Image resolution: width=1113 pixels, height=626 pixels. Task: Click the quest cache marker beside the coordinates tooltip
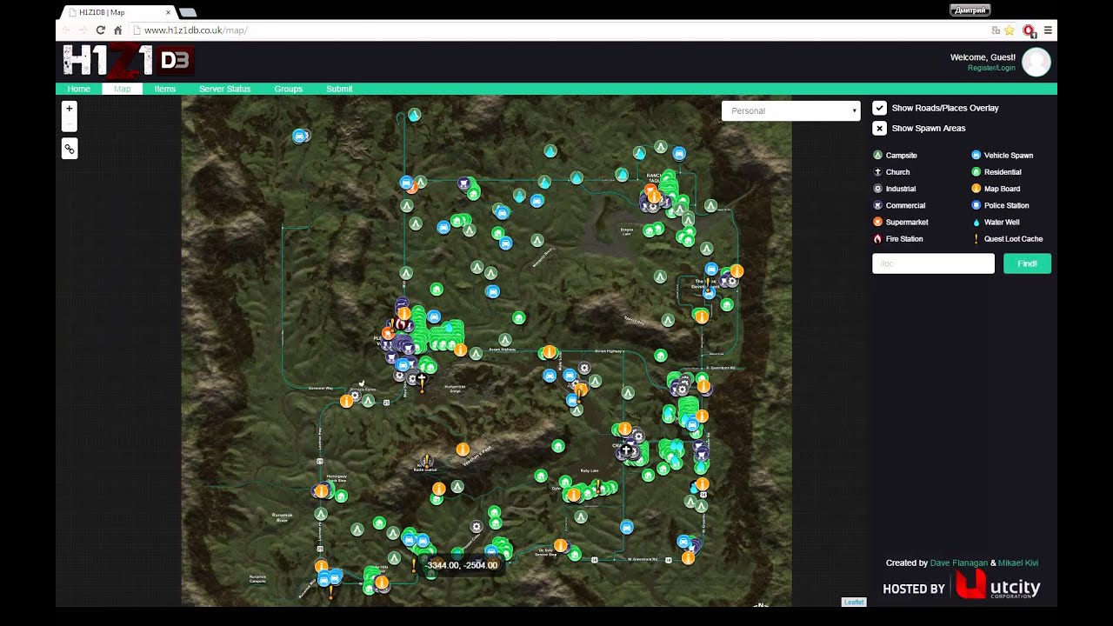click(x=414, y=565)
